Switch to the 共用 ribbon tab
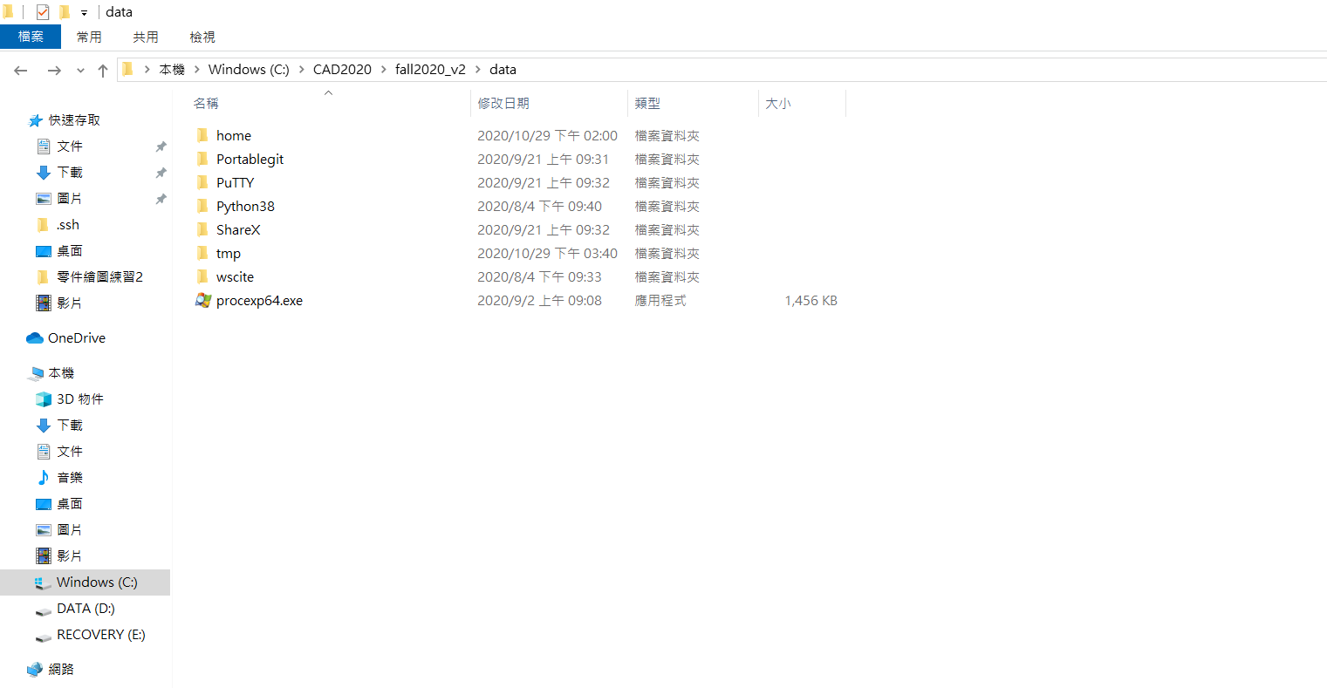The image size is (1327, 688). pos(146,37)
